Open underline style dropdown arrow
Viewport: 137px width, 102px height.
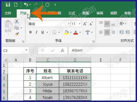pyautogui.click(x=47, y=32)
